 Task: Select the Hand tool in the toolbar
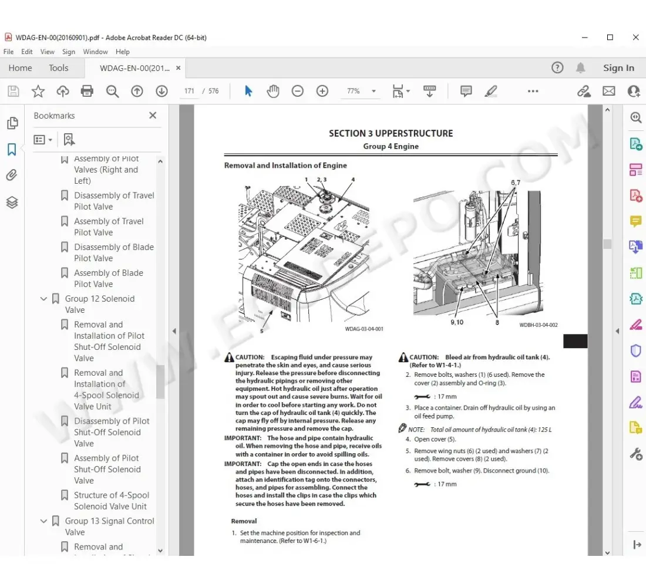point(273,91)
